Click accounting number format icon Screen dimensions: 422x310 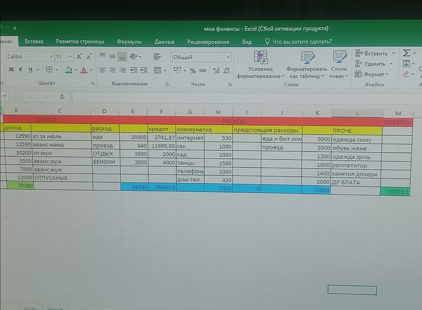[177, 70]
